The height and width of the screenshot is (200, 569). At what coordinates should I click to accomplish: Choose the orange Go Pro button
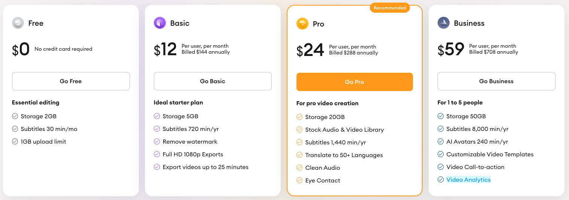tap(355, 82)
